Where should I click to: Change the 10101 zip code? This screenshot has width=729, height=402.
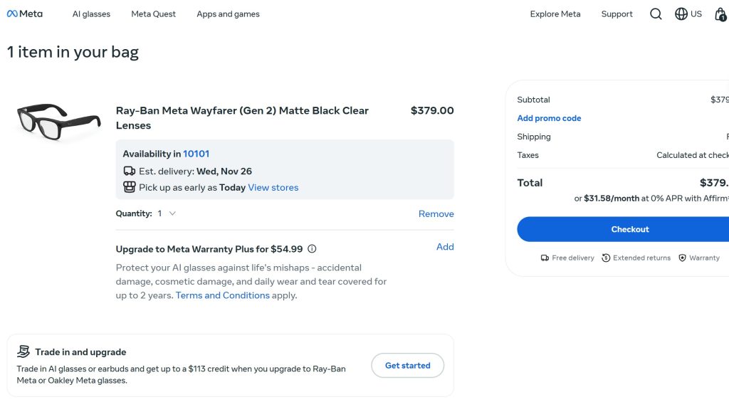[x=196, y=154]
